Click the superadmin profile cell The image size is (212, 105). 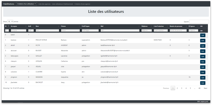pos(86,40)
